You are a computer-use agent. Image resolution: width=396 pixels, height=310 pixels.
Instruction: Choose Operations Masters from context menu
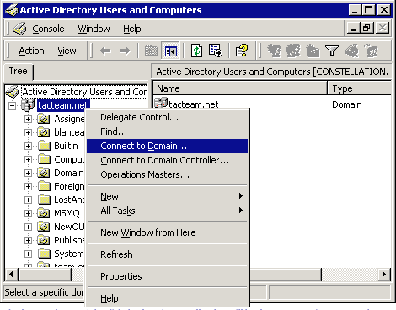pos(167,174)
